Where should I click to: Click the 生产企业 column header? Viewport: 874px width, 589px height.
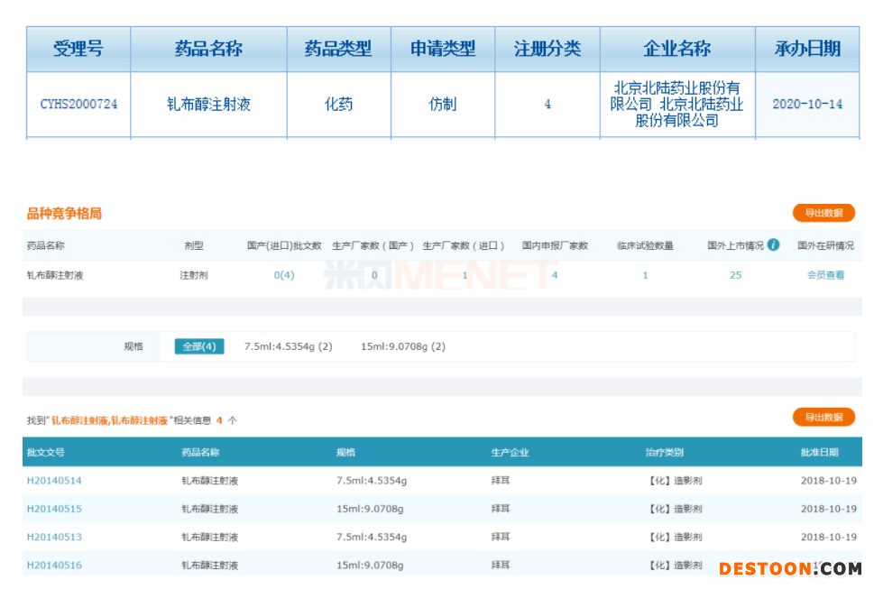click(x=510, y=452)
